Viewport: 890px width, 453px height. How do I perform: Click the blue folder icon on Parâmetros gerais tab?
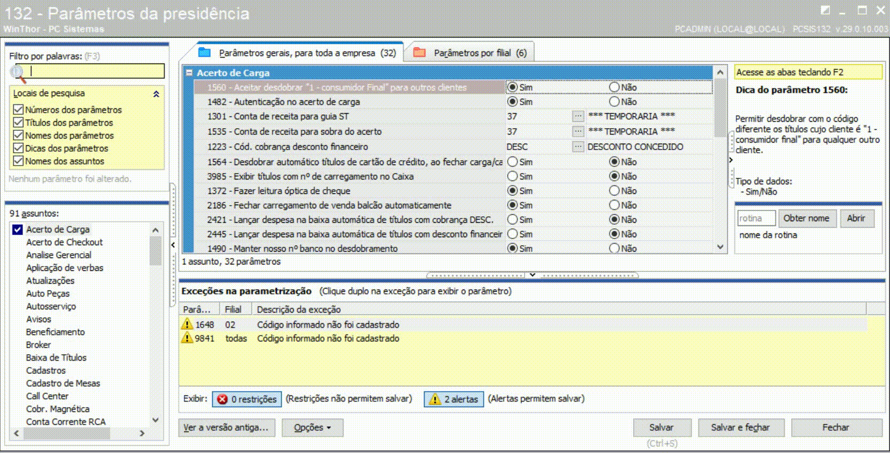click(x=204, y=52)
